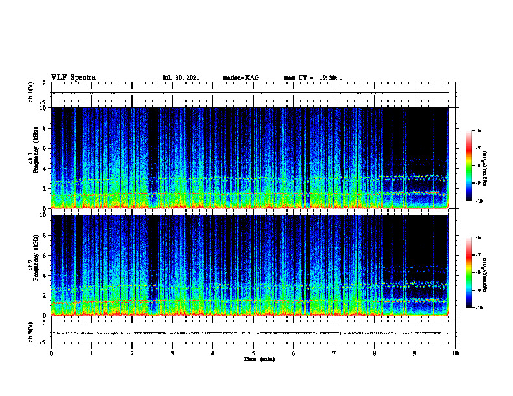Click the time axis tick label "3"

tap(172, 353)
